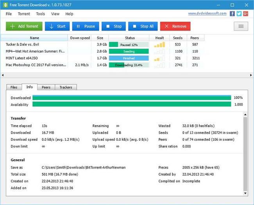Viewport: 254px width, 205px height.
Task: Switch to the Files tab
Action: [14, 87]
